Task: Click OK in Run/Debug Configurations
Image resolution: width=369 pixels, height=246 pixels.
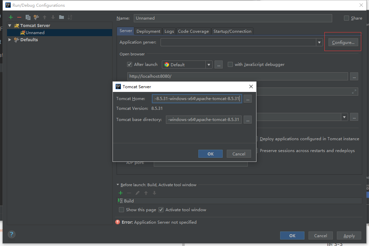Action: click(x=292, y=236)
